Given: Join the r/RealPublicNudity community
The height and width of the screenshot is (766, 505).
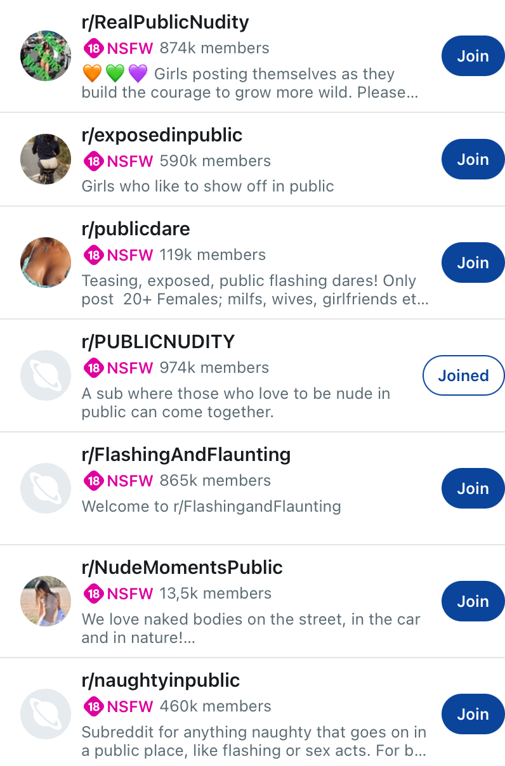Looking at the screenshot, I should pos(473,56).
